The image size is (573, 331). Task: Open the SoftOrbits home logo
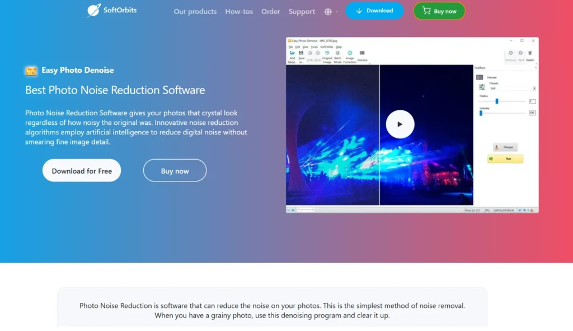(x=112, y=10)
